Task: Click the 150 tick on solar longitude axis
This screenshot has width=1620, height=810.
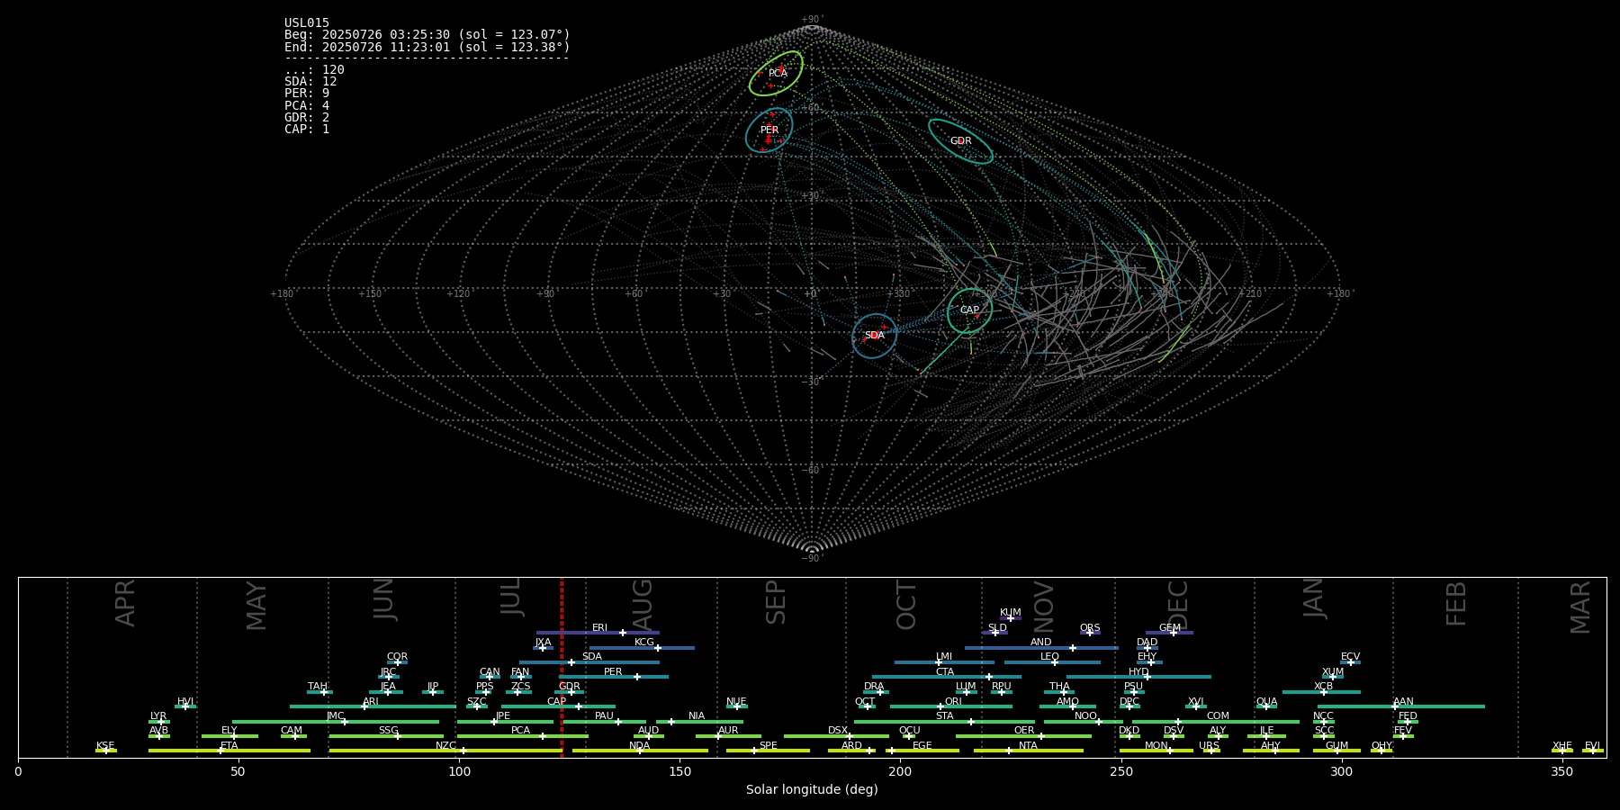Action: point(679,771)
